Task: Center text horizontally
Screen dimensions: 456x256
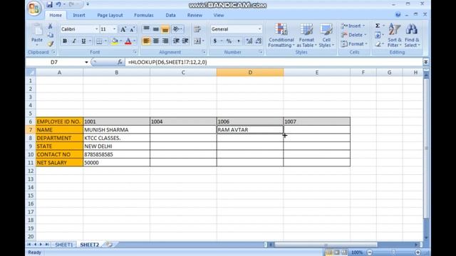Action: click(x=156, y=41)
